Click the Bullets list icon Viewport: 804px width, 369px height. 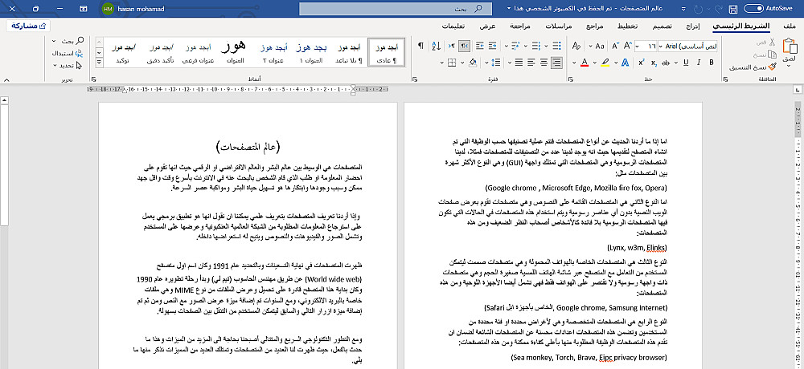(x=557, y=46)
